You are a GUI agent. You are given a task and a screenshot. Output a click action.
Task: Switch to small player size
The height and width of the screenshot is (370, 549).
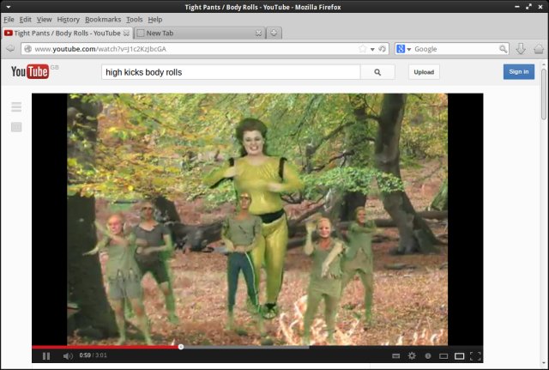click(443, 356)
